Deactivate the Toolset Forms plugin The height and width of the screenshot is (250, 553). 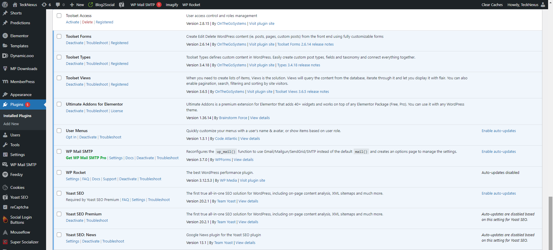(75, 43)
